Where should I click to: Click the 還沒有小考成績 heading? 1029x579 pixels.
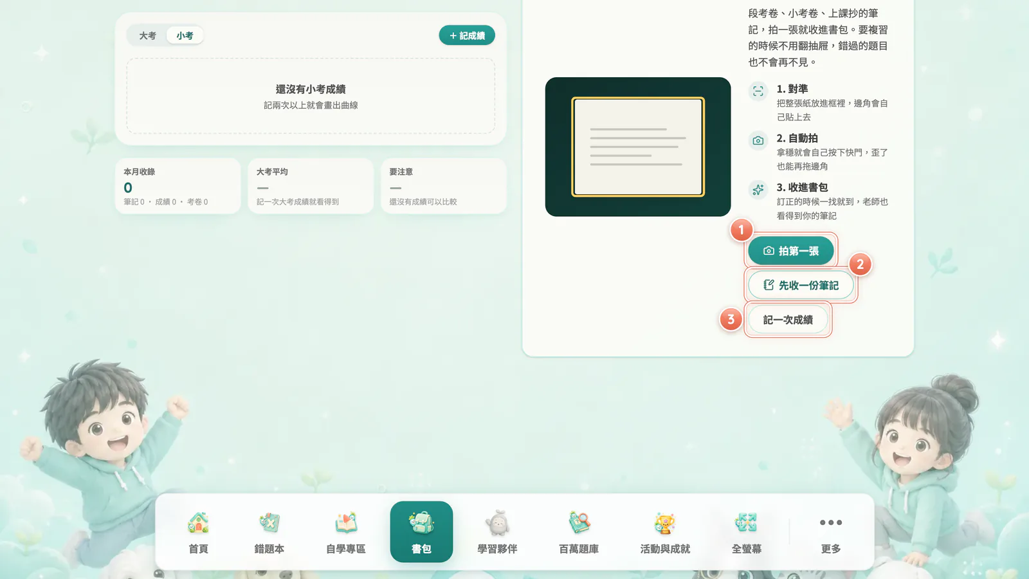[311, 89]
